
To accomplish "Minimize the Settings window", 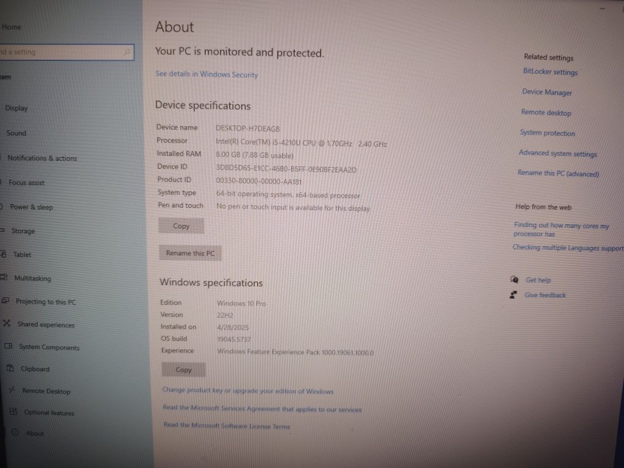I will [603, 8].
